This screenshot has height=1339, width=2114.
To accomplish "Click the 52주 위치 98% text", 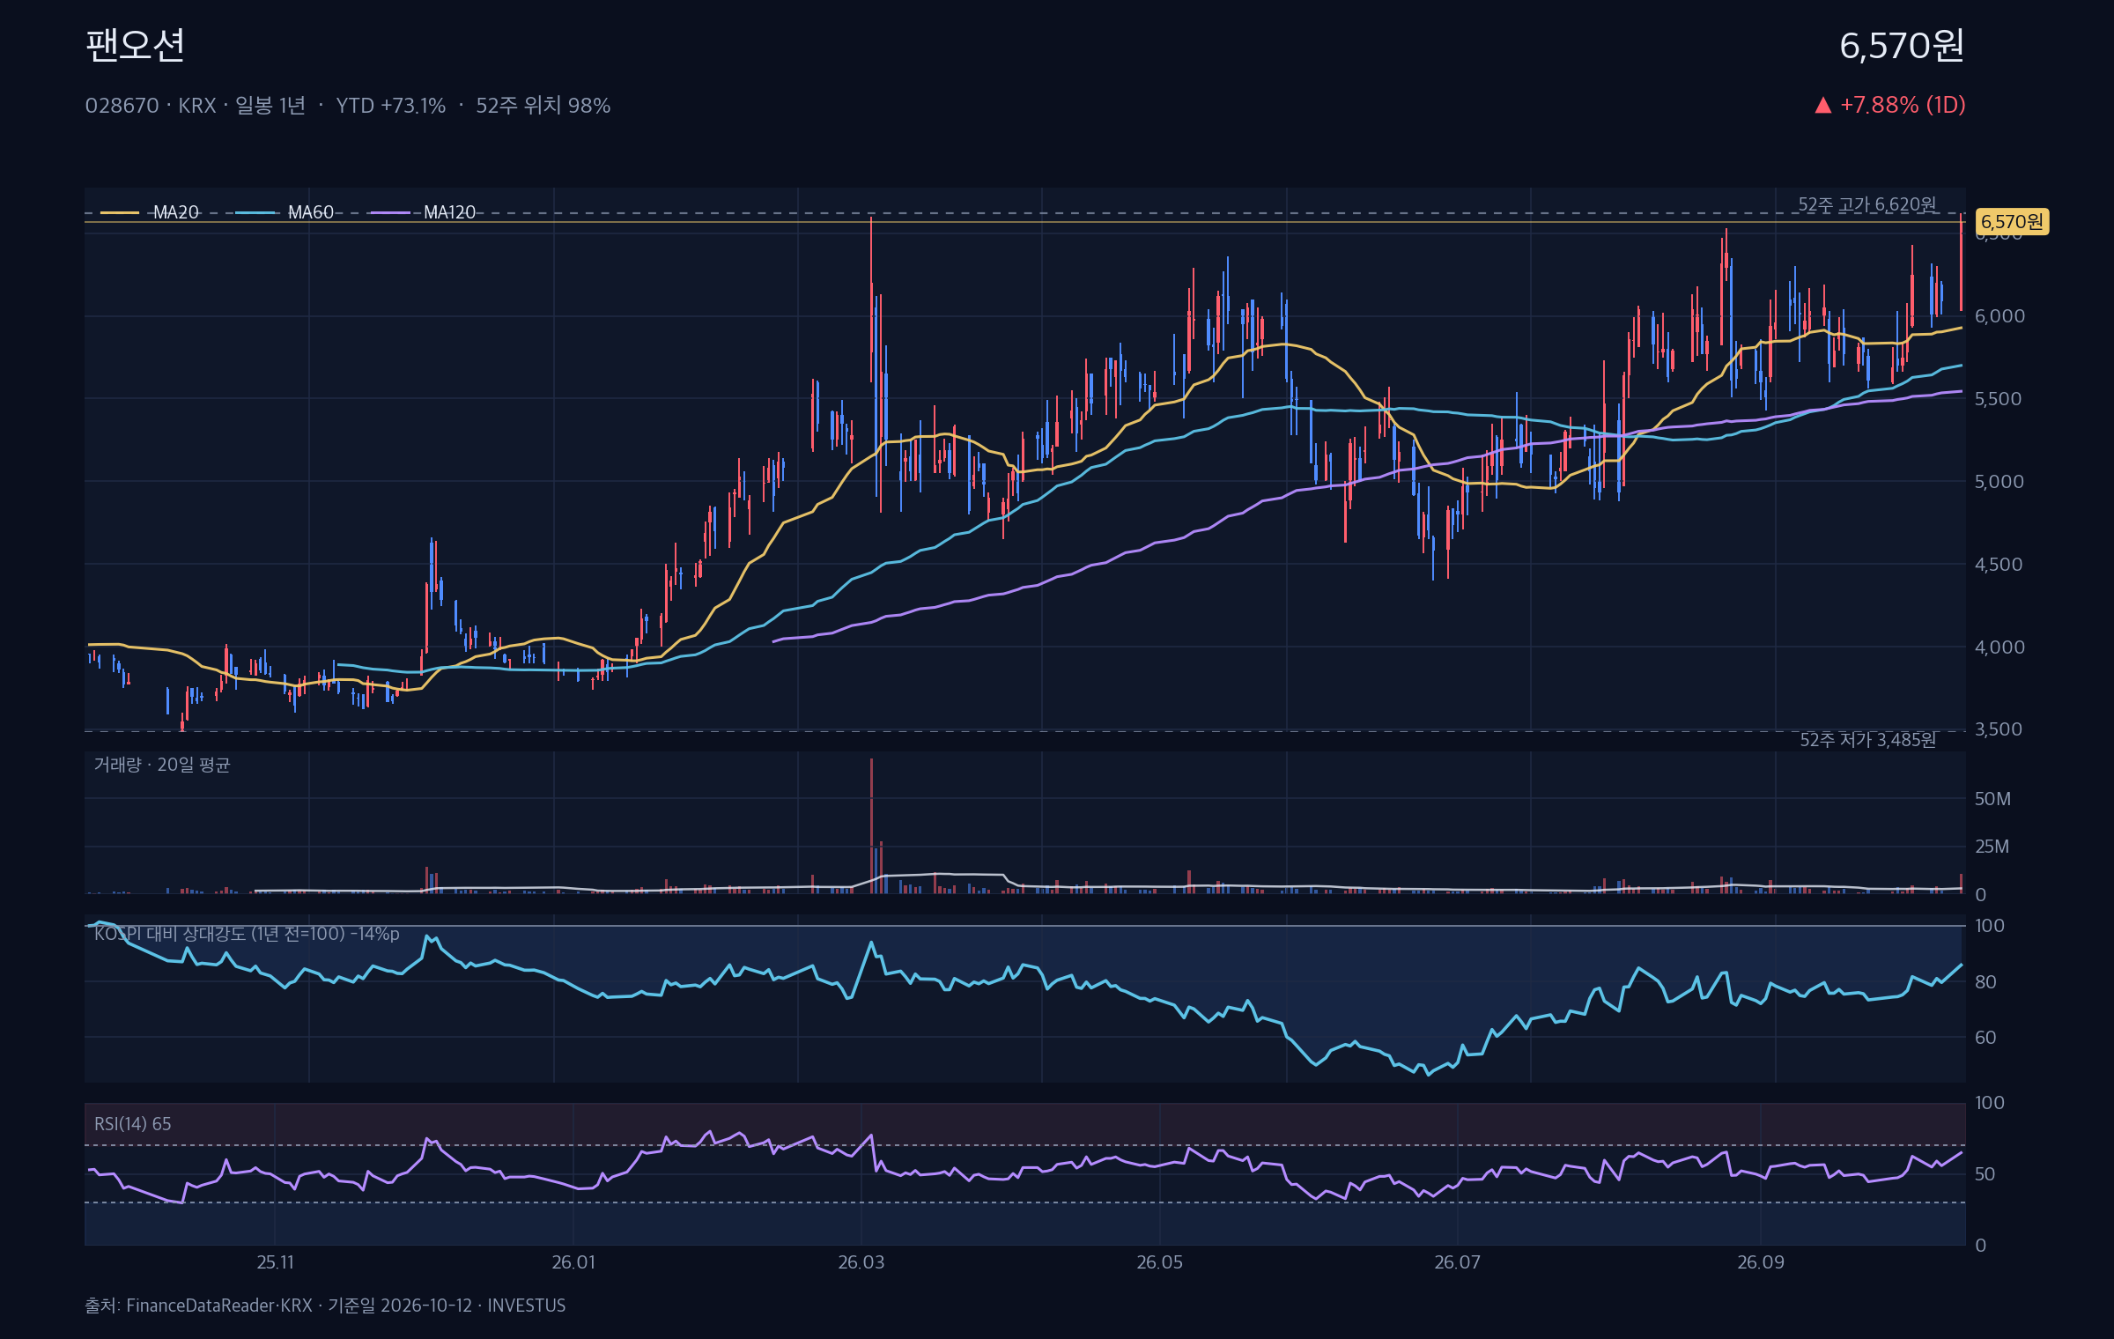I will (543, 106).
